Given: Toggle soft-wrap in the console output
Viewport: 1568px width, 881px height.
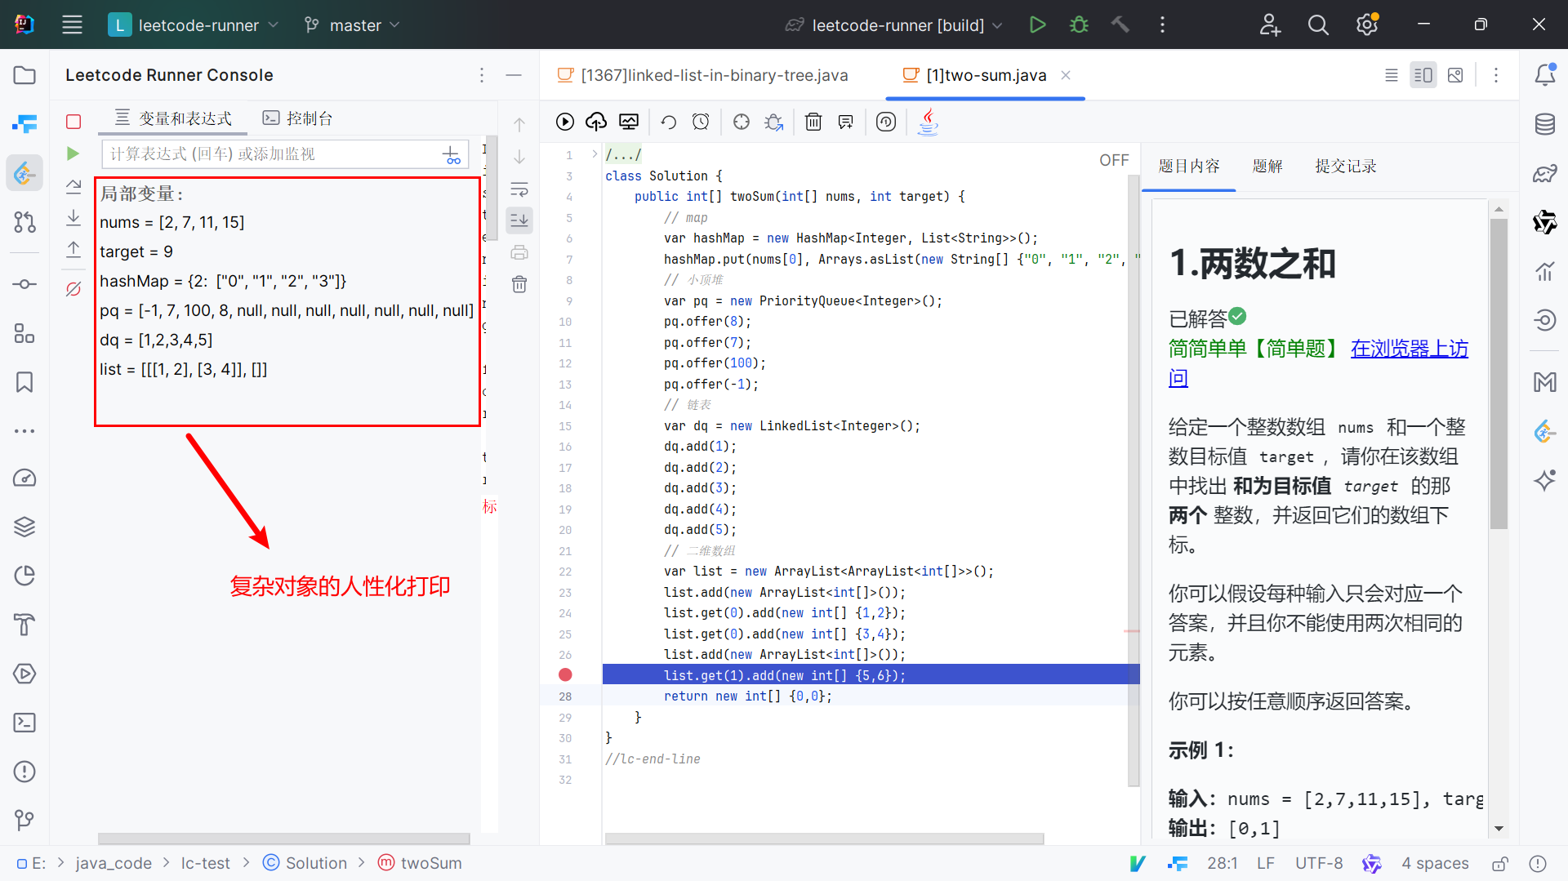Looking at the screenshot, I should point(519,189).
